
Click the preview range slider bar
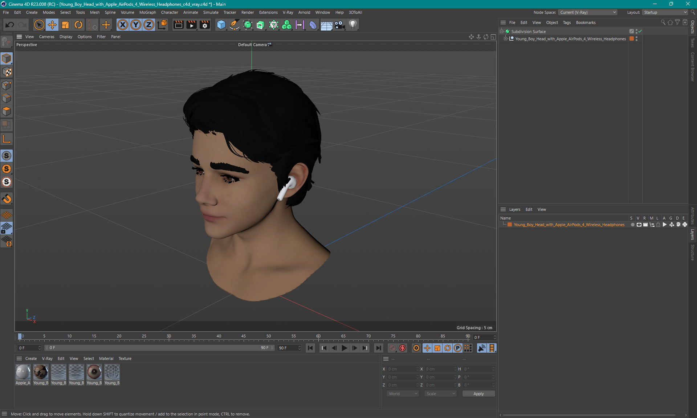159,348
